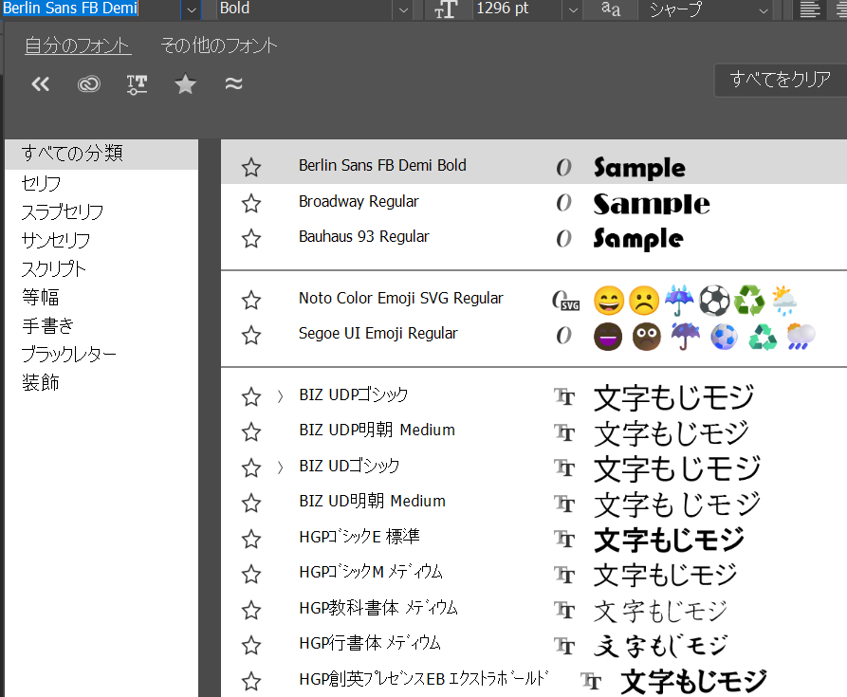Select セリフ classification in the sidebar
The image size is (847, 697).
(42, 183)
